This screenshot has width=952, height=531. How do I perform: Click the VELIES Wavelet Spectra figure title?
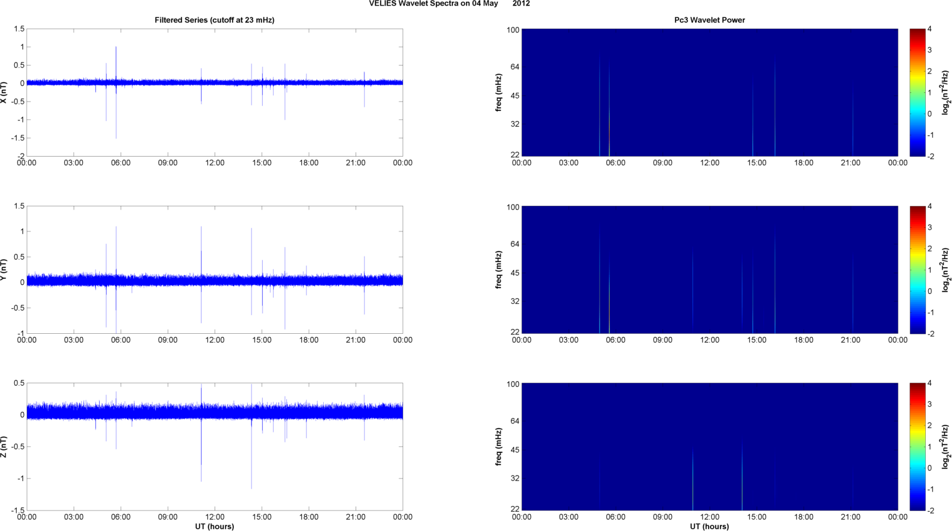449,4
